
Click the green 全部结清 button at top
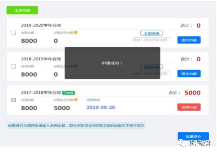(x=22, y=10)
